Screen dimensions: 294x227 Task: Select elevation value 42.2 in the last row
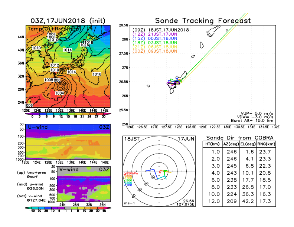pos(248,201)
